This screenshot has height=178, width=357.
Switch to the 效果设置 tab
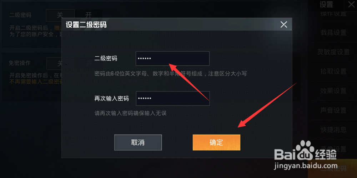click(x=333, y=91)
